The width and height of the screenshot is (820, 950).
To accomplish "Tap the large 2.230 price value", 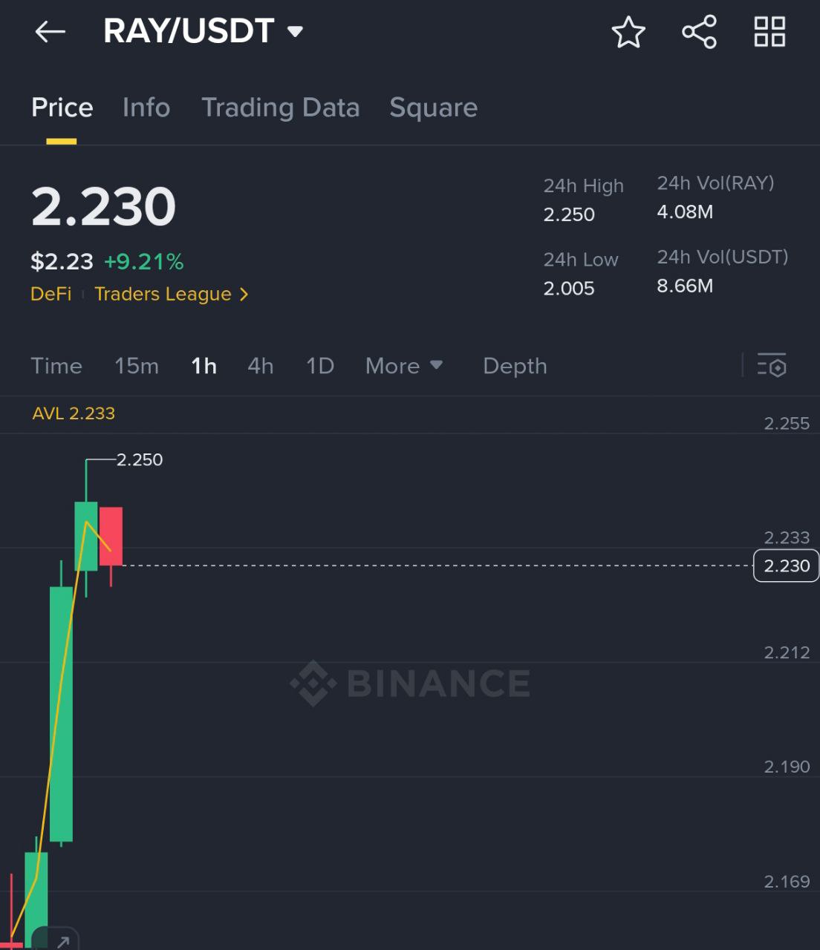I will [103, 206].
